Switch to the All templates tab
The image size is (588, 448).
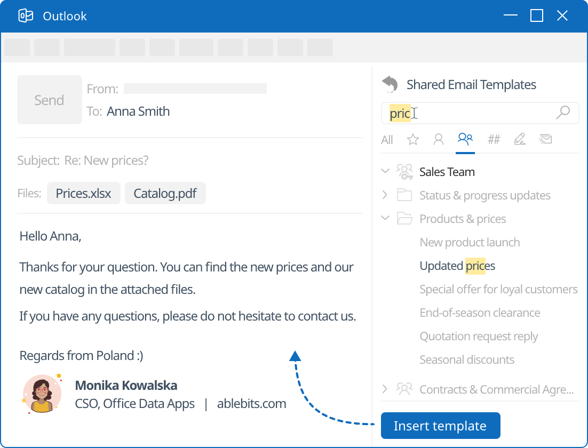(387, 139)
